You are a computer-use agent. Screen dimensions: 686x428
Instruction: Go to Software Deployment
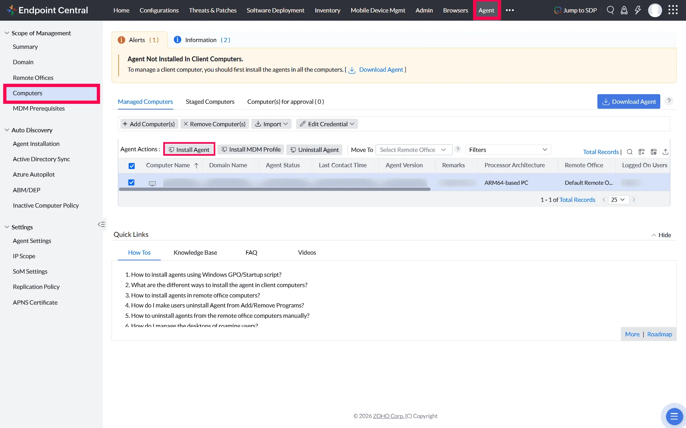[x=275, y=10]
